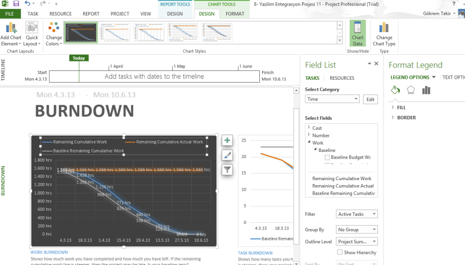The width and height of the screenshot is (465, 265).
Task: Click the Chart Filters funnel button
Action: [227, 170]
